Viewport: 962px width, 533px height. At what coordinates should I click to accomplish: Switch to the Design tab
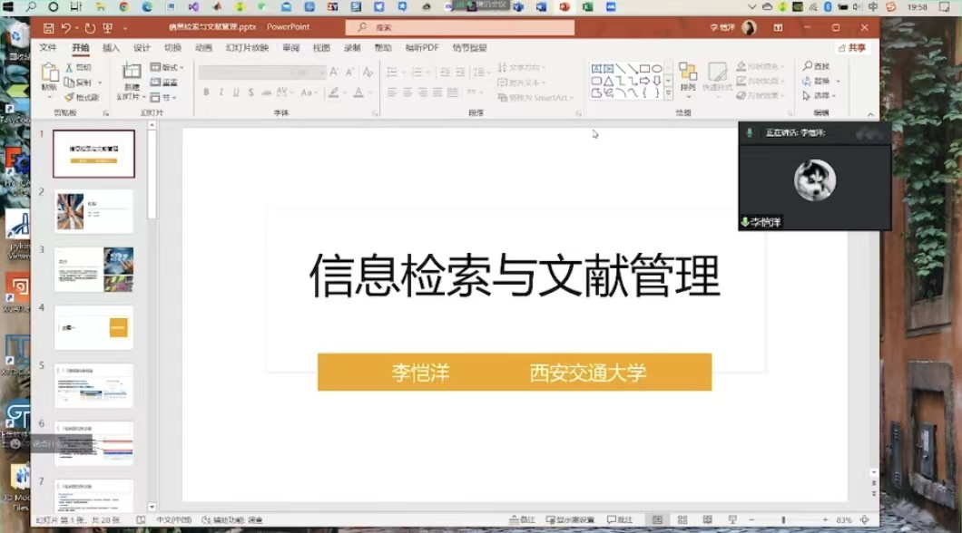click(142, 48)
